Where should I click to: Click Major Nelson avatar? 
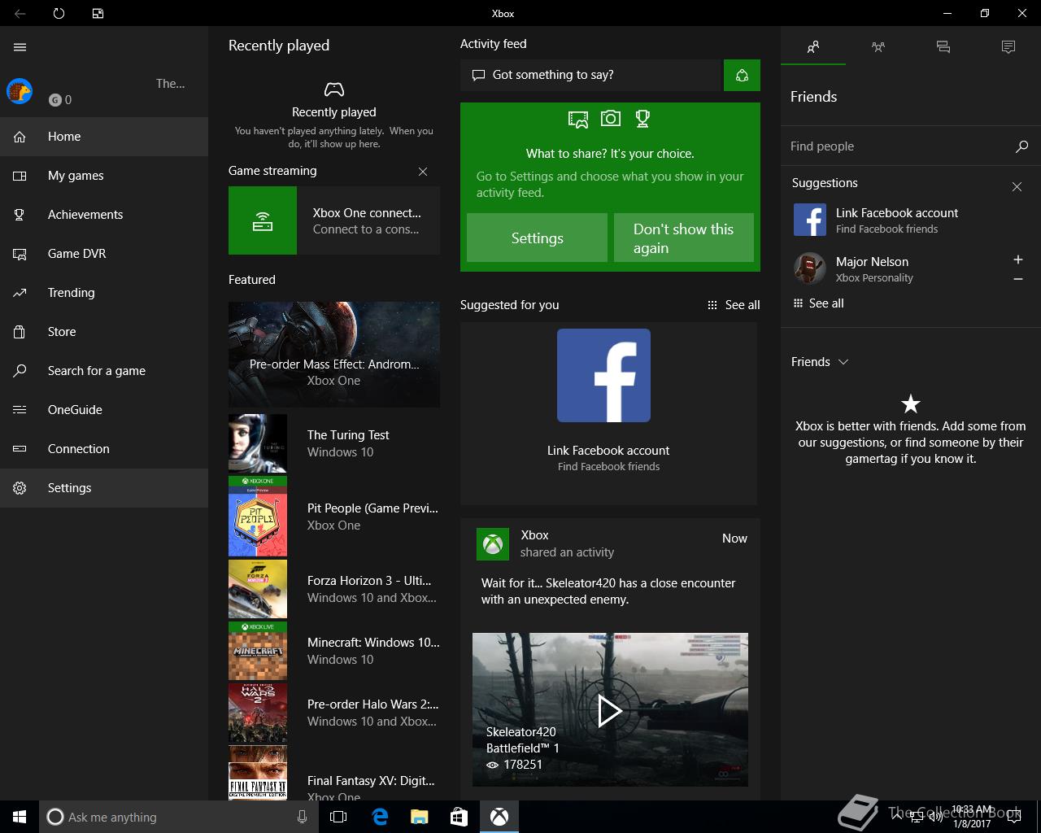tap(810, 268)
